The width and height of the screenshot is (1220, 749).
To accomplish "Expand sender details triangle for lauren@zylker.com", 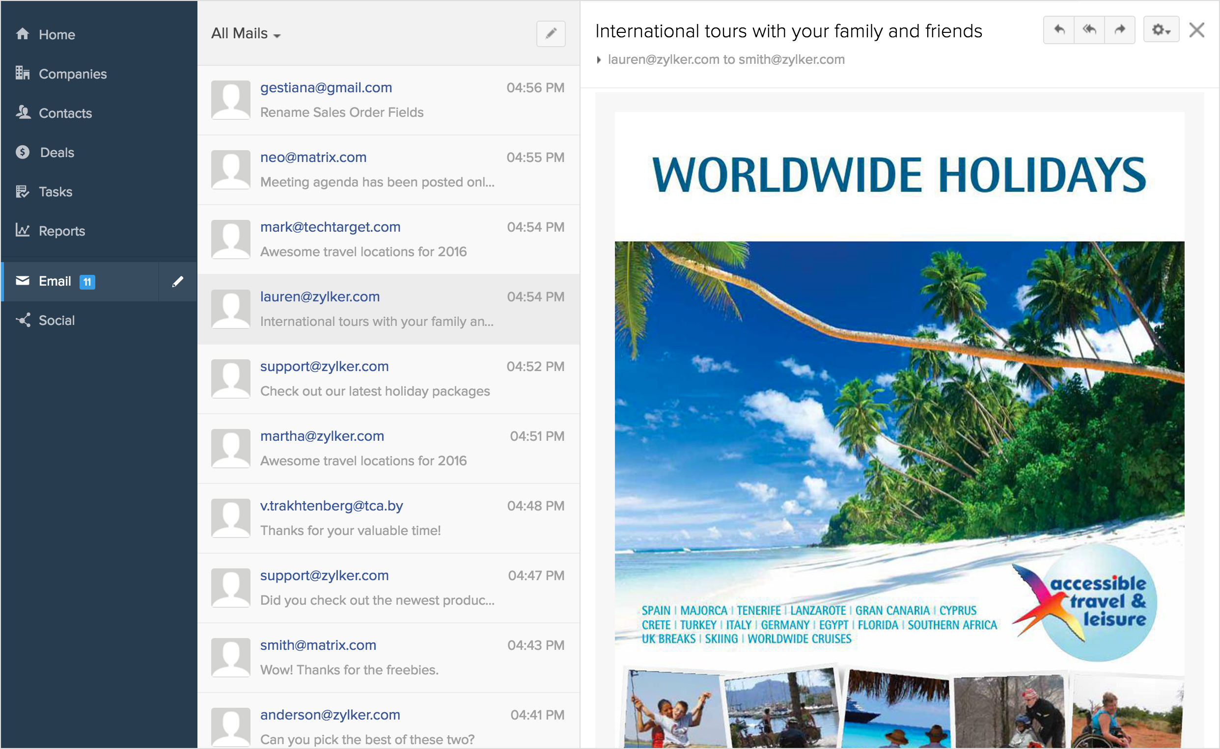I will coord(599,60).
